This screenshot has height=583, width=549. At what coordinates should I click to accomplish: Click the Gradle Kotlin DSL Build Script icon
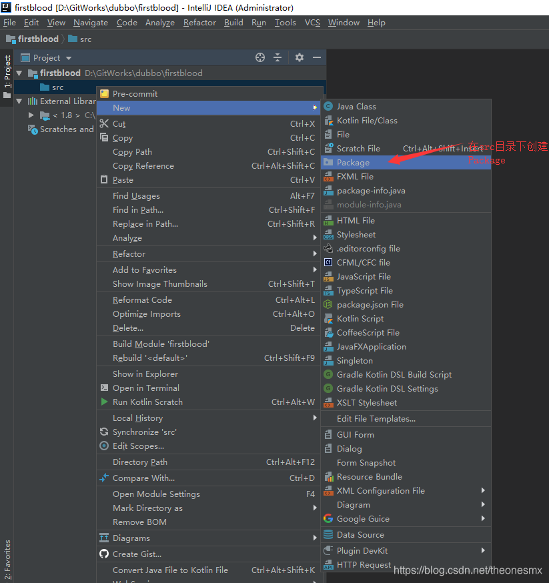click(328, 374)
